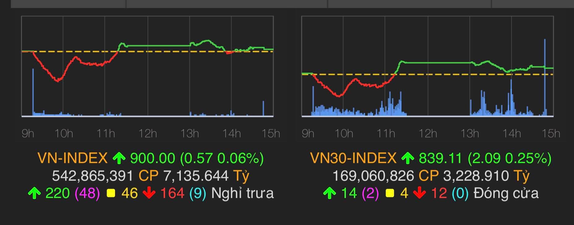Click the VN30 turnover 3,228.910
Screen dimensions: 574x225
(476, 176)
